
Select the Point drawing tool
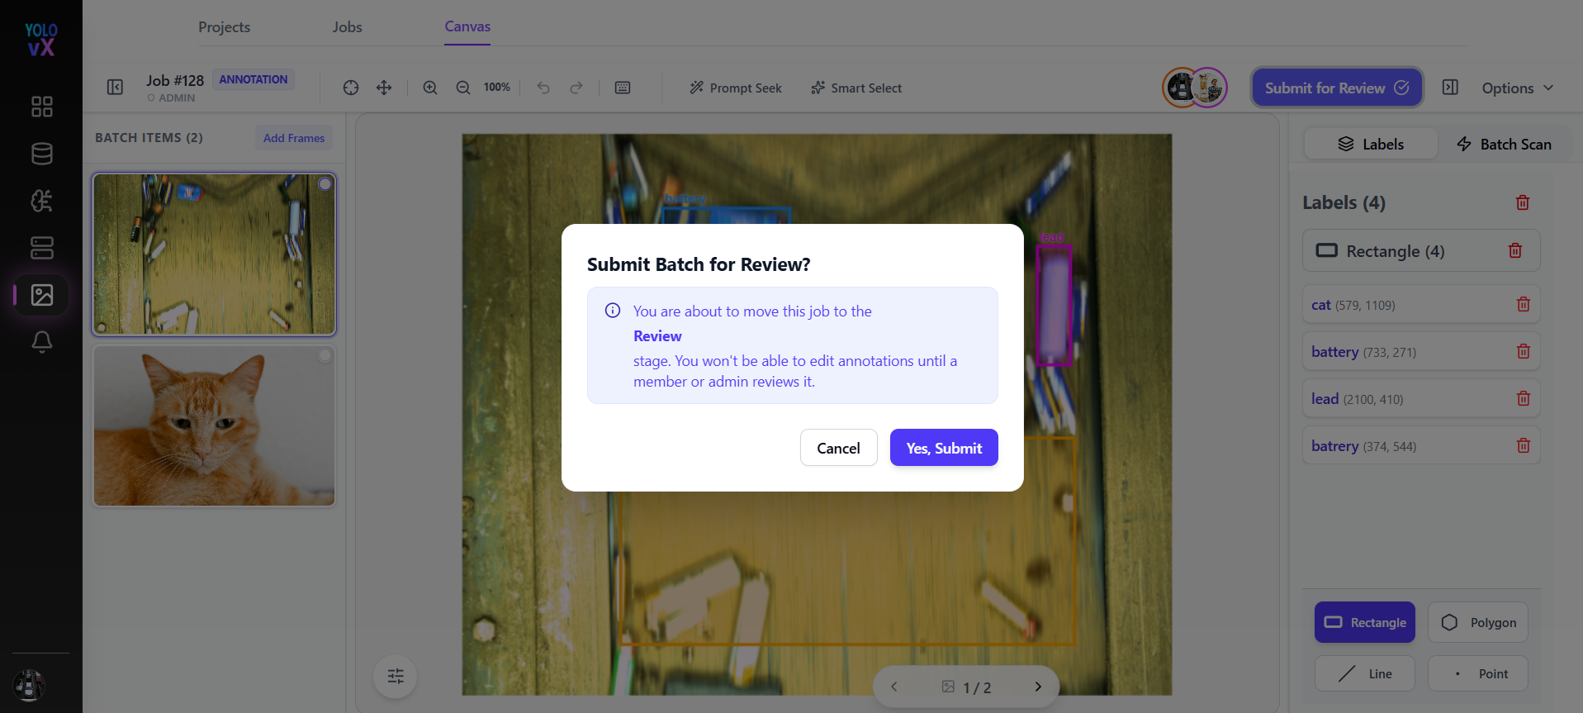(1478, 673)
